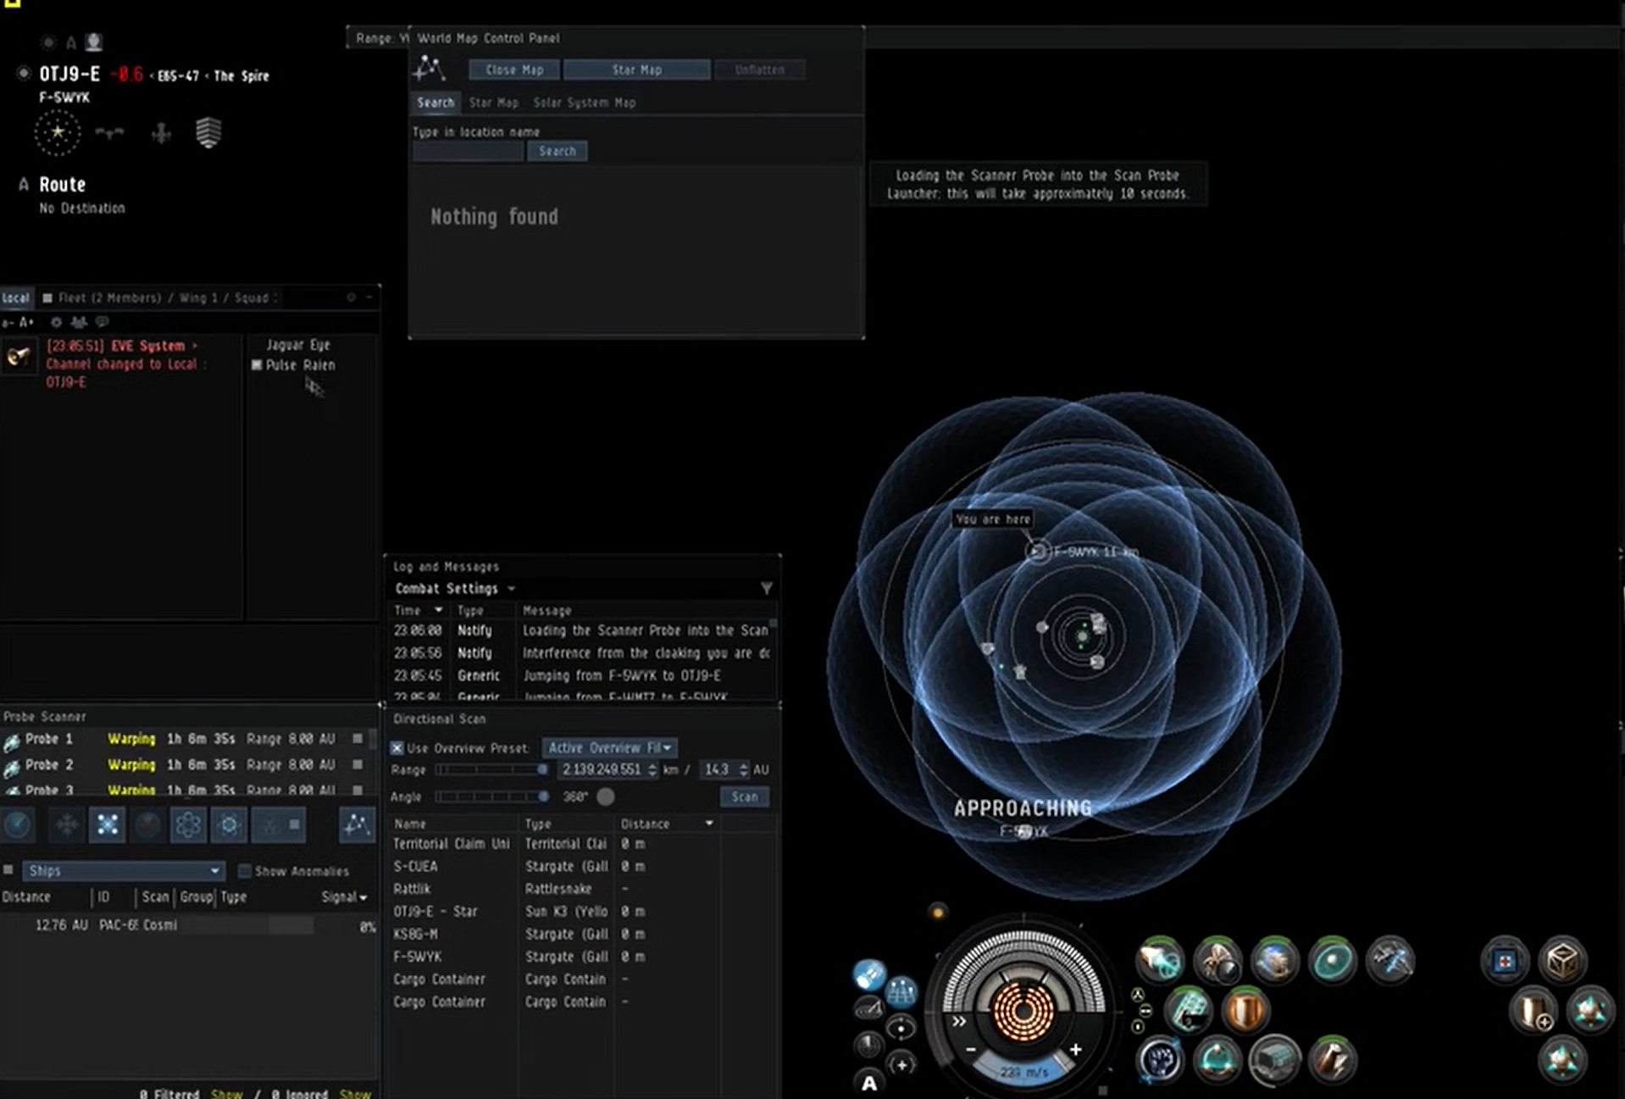1625x1099 pixels.
Task: Click the filter funnel icon in Log and Messages
Action: (766, 588)
